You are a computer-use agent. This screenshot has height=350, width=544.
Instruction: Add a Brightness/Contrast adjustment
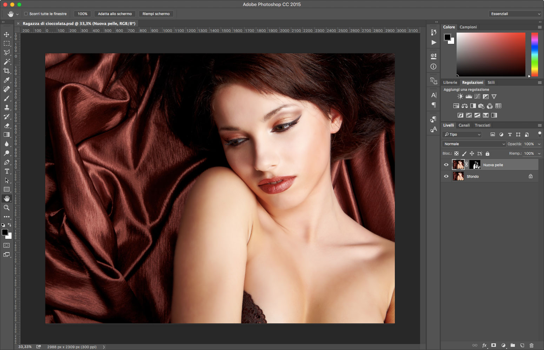click(x=460, y=96)
